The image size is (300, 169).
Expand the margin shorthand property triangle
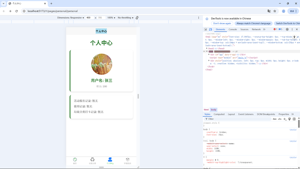pos(216,160)
